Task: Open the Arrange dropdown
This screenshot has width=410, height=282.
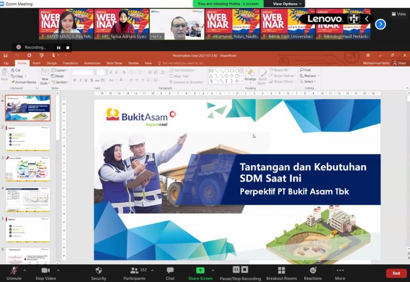Action: click(x=250, y=75)
